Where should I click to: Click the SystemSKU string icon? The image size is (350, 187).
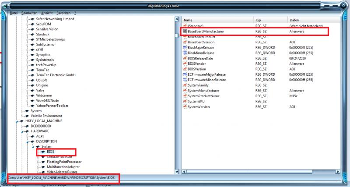tap(185, 101)
